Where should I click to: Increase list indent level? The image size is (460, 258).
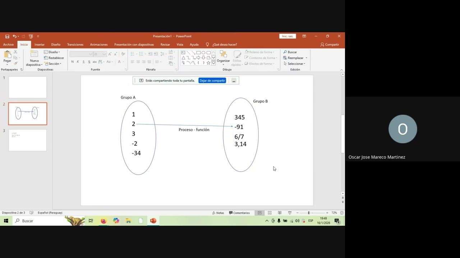(156, 54)
